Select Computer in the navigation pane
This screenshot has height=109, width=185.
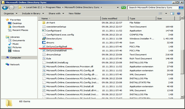tap(15, 58)
